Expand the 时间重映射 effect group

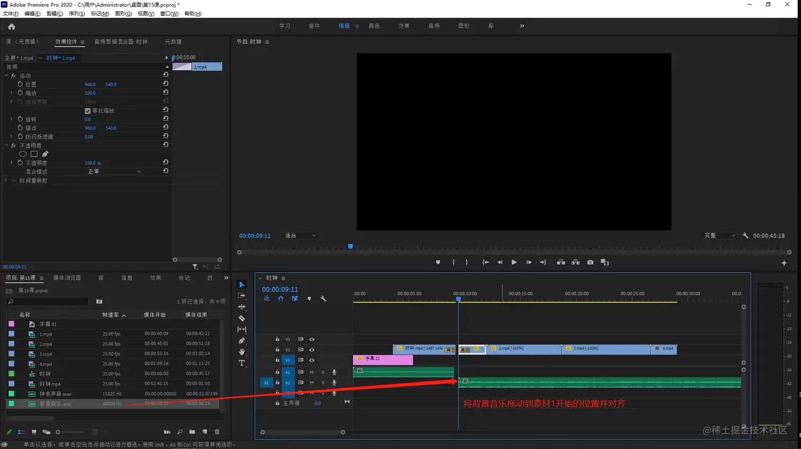[6, 181]
